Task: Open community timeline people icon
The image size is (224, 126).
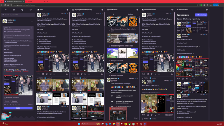Action: 14,10
